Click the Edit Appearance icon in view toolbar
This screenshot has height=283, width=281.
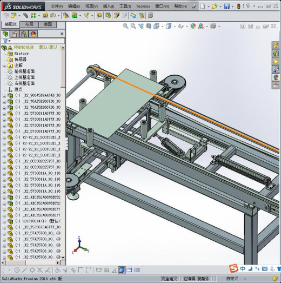click(x=193, y=26)
